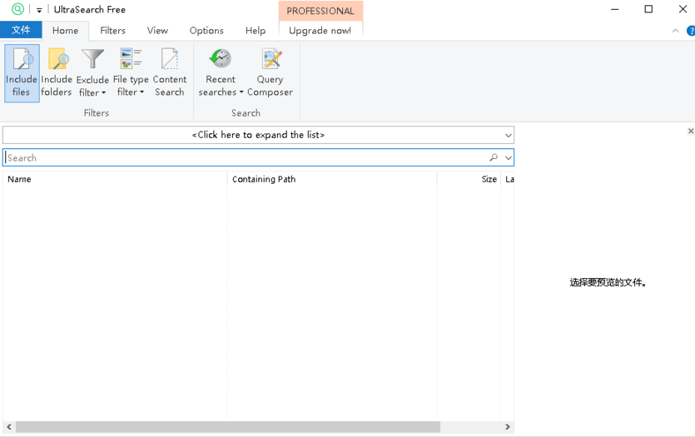This screenshot has width=695, height=437.
Task: Switch to the Filters tab
Action: pyautogui.click(x=112, y=31)
